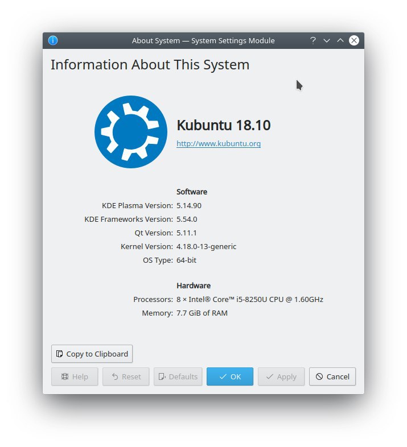Minimize window using down chevron icon

(x=327, y=40)
